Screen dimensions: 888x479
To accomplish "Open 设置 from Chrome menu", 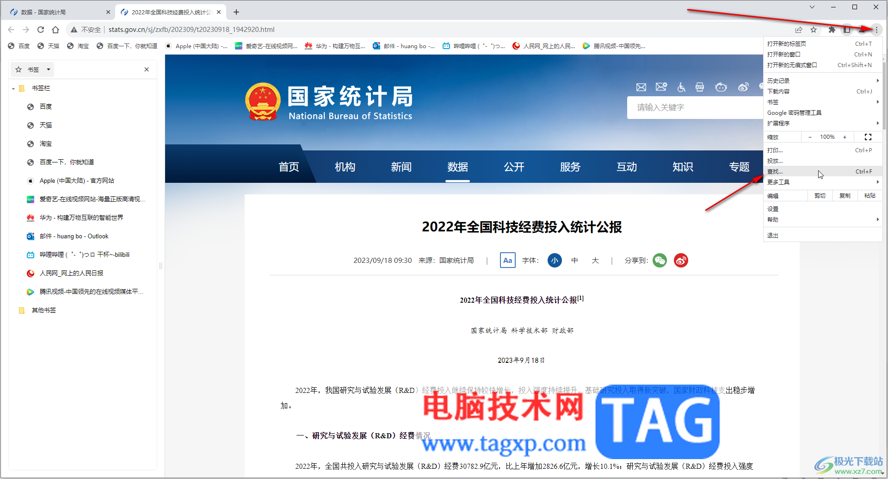I will coord(822,209).
